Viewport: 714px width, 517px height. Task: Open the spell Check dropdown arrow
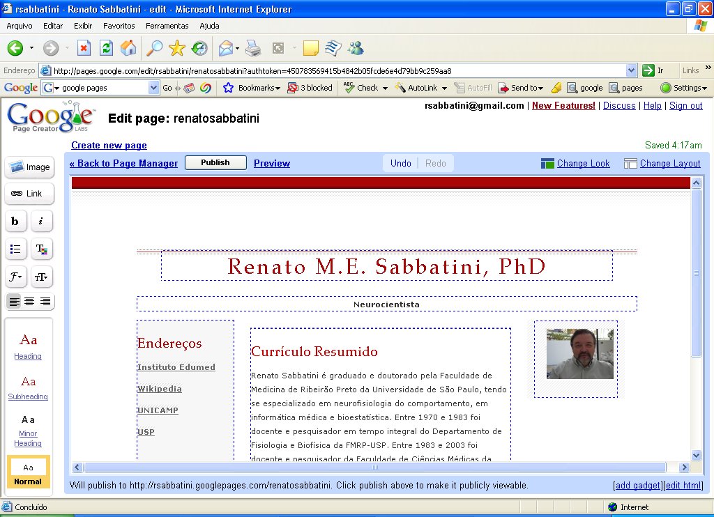[385, 88]
